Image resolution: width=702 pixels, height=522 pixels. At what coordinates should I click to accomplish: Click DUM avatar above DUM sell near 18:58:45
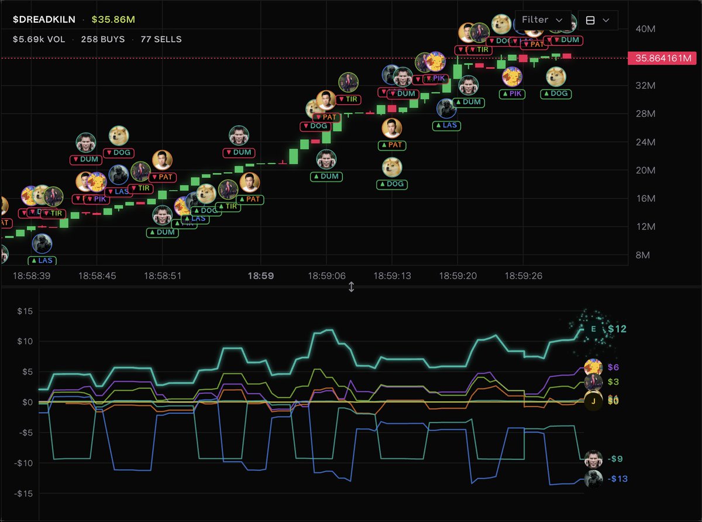87,143
